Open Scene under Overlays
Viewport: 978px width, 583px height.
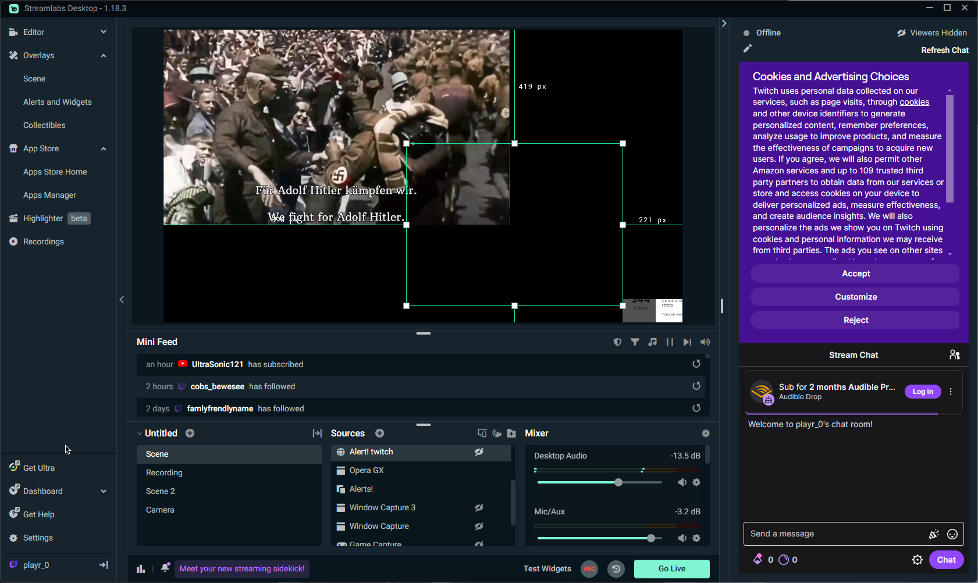tap(34, 79)
